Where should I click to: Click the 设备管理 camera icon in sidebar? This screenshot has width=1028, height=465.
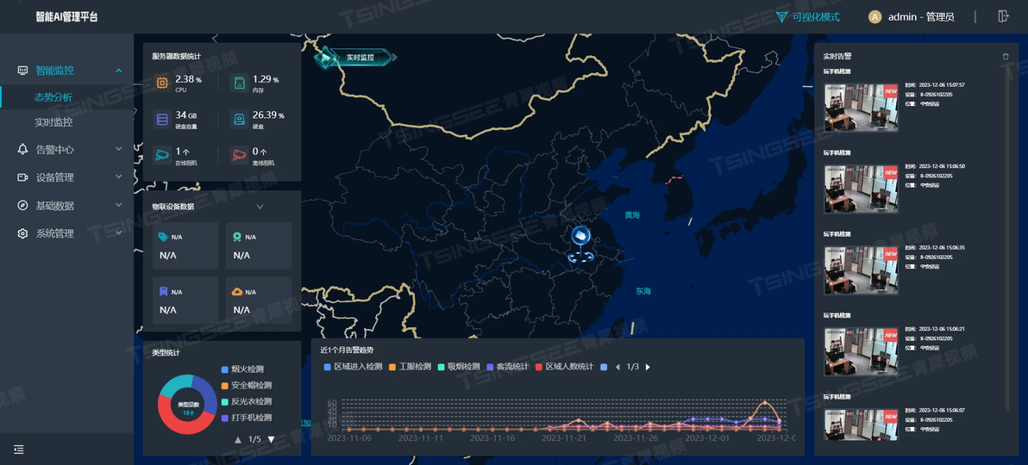23,177
